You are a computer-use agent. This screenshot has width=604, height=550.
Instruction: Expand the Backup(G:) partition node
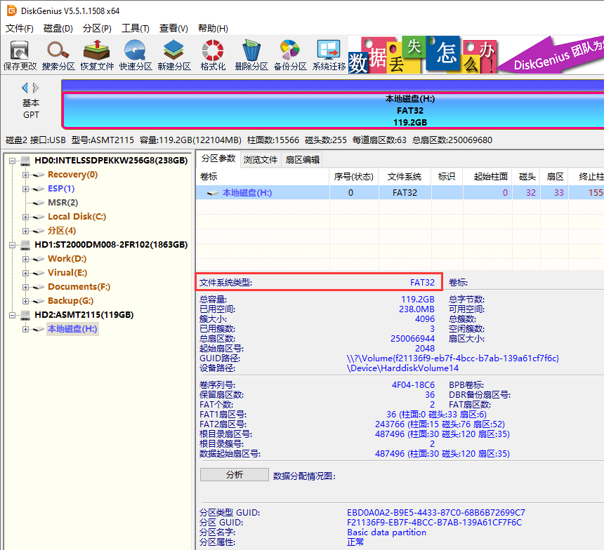pos(25,301)
